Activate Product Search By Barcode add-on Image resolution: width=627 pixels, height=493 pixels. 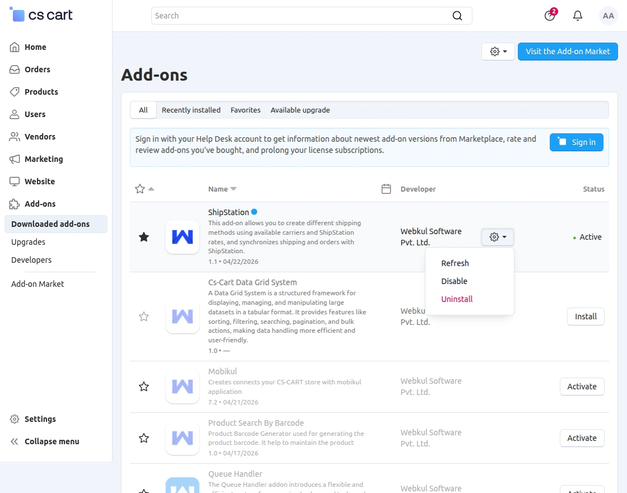pos(582,438)
